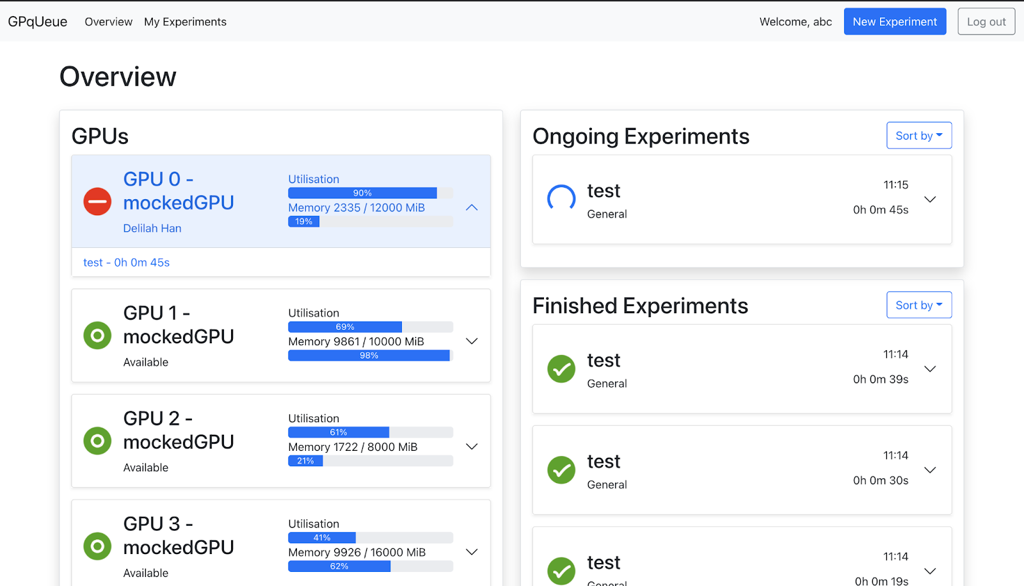This screenshot has height=586, width=1024.
Task: Click GPU 0 memory bar at 19%
Action: pyautogui.click(x=371, y=222)
